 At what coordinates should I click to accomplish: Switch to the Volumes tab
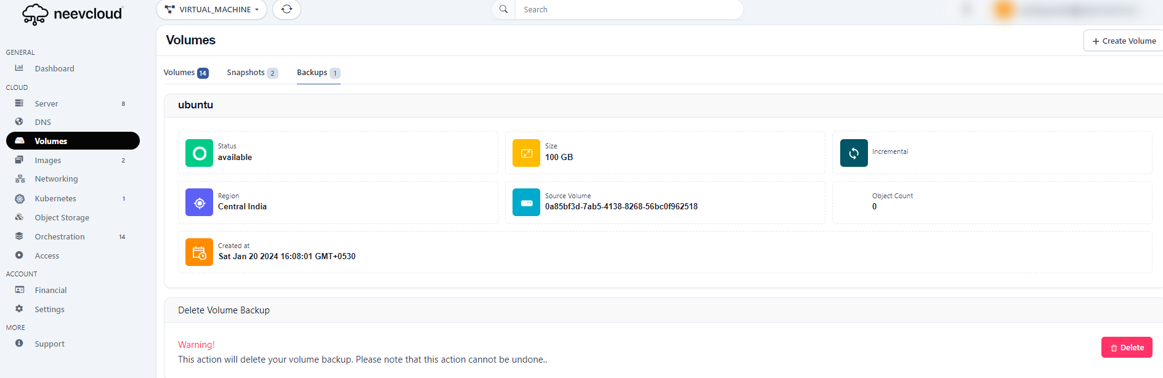click(x=185, y=73)
